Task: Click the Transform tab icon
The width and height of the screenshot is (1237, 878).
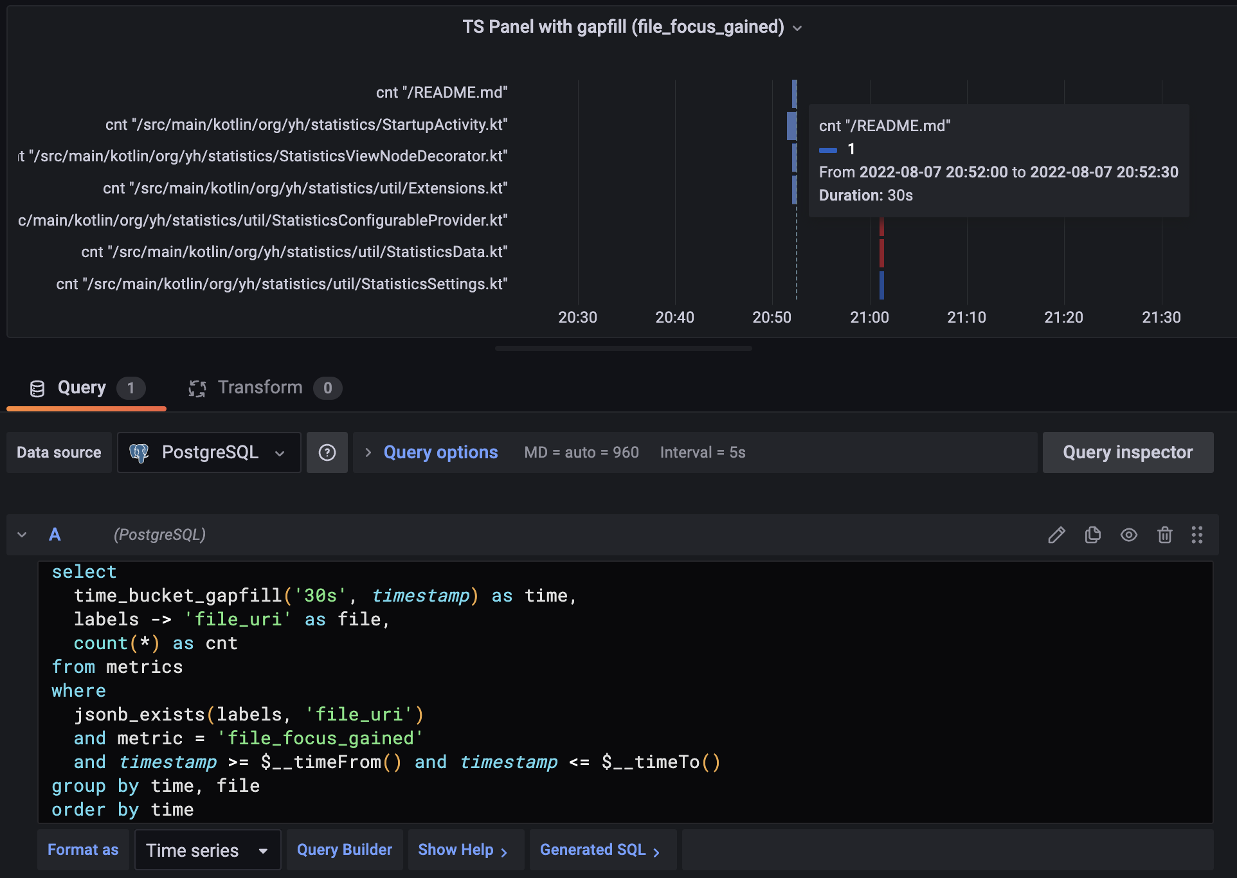Action: [197, 388]
